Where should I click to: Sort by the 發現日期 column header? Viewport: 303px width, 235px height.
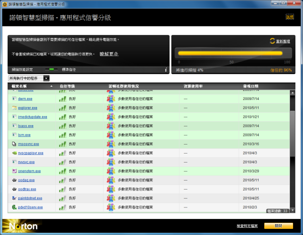pos(250,86)
